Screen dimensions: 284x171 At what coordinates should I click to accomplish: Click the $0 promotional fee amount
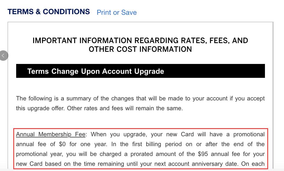[62, 144]
